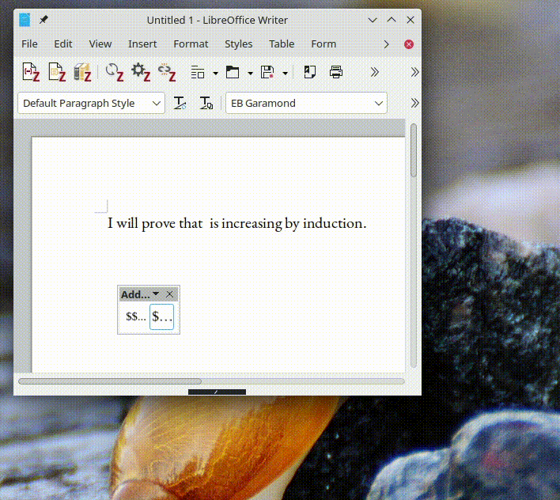Open the Format menu

[x=191, y=44]
